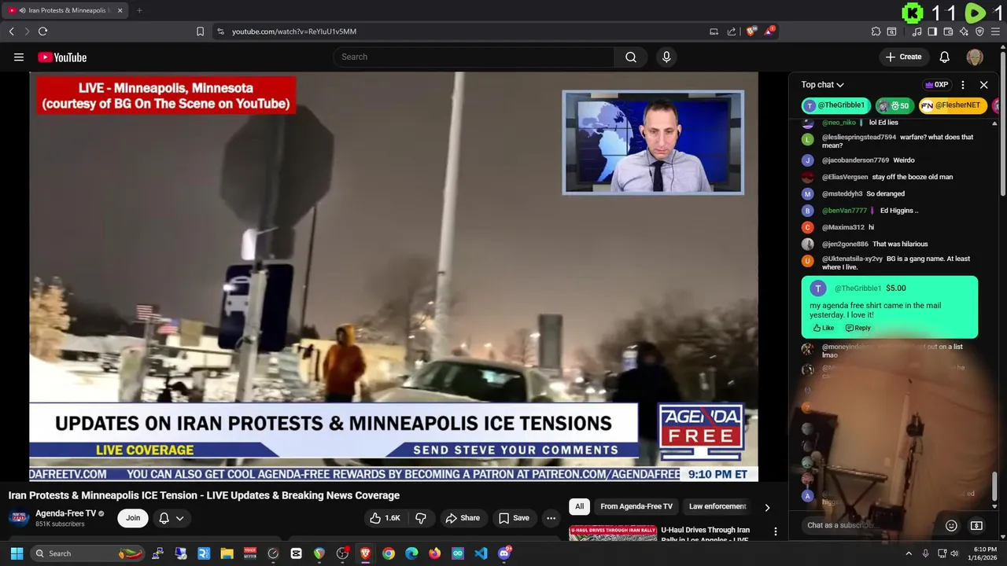Click the Create button
Image resolution: width=1007 pixels, height=566 pixels.
click(903, 57)
